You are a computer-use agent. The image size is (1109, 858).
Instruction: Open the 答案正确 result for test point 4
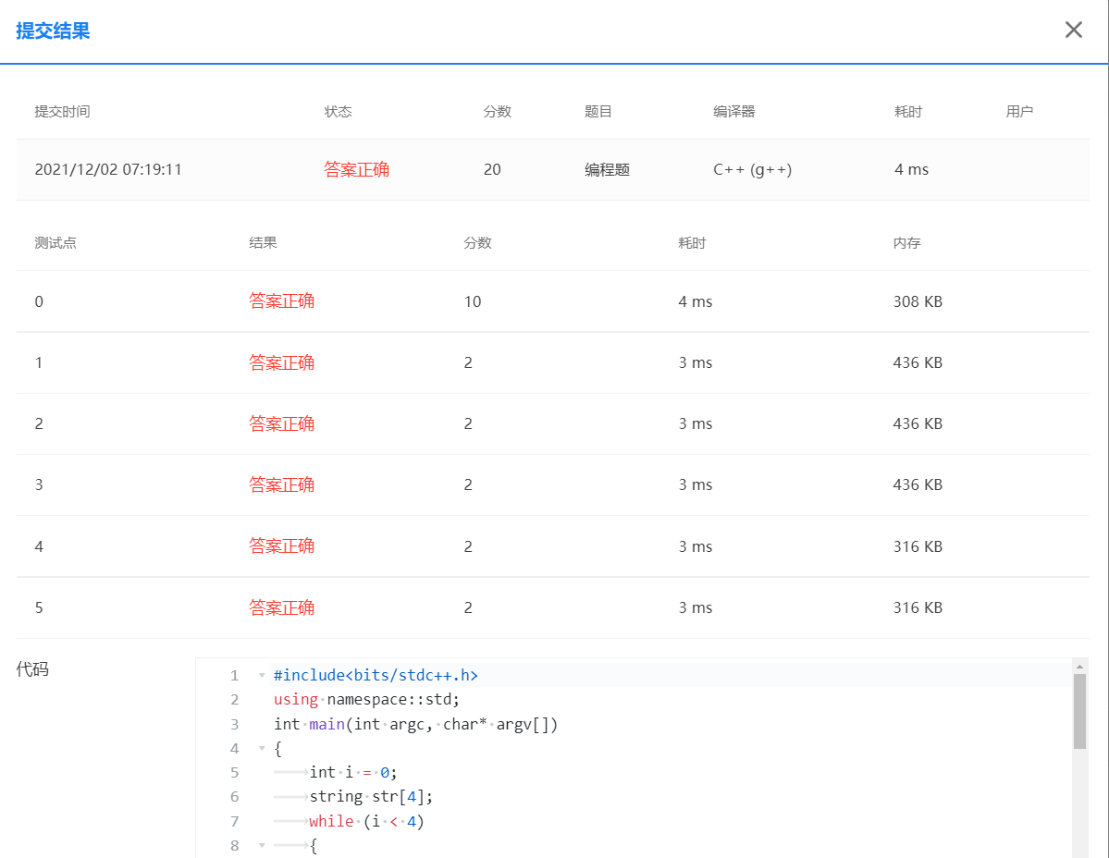tap(282, 545)
